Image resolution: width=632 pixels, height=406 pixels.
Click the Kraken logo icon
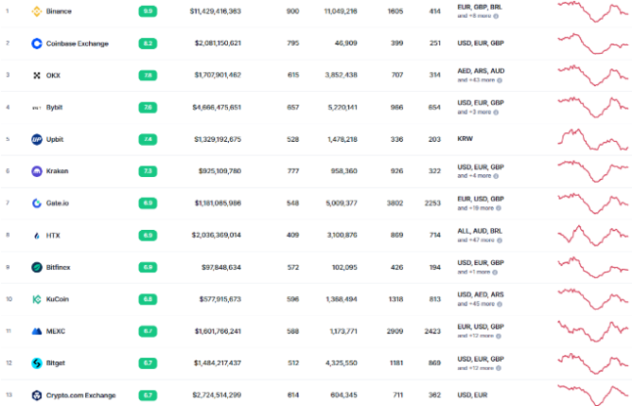[x=37, y=171]
